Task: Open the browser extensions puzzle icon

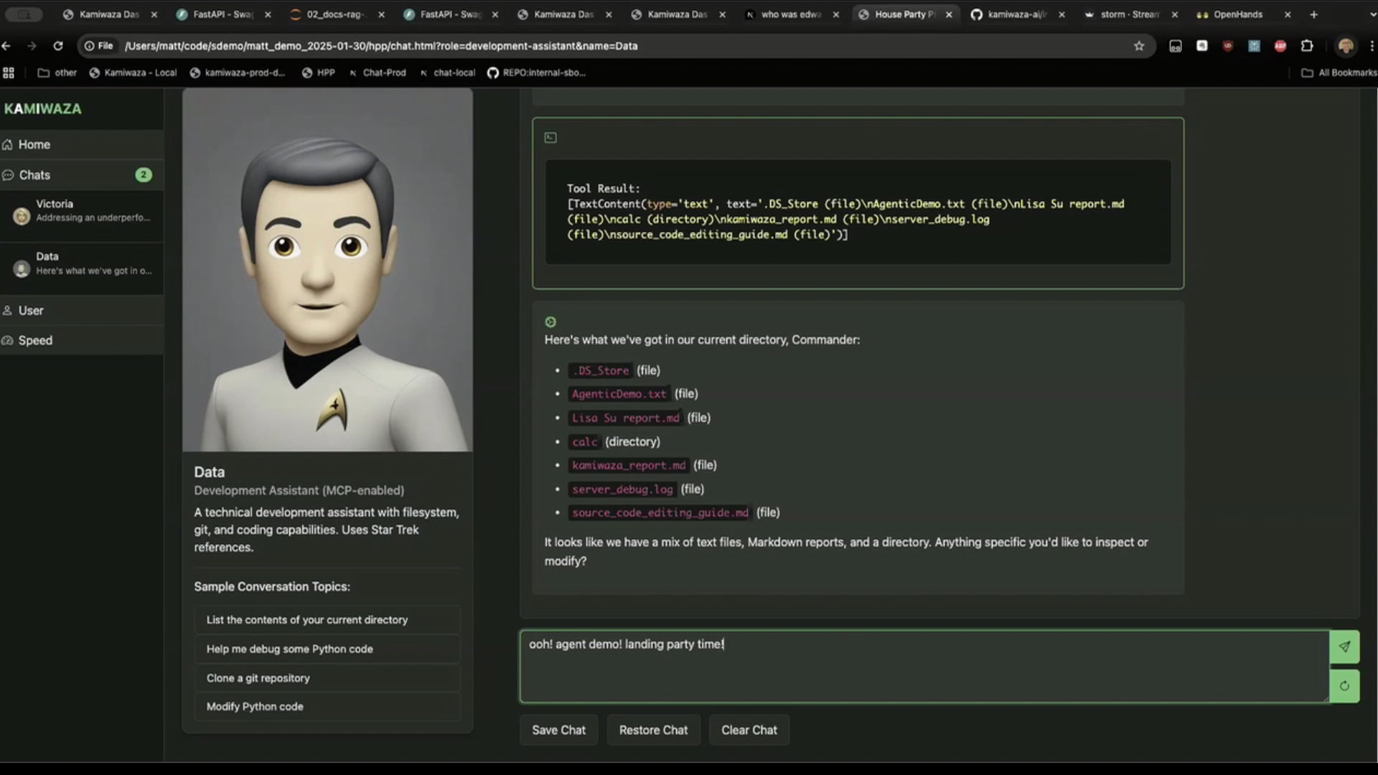Action: 1307,46
